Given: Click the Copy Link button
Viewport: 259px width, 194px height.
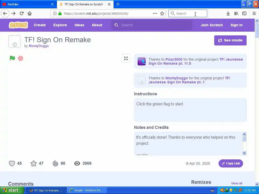Looking at the screenshot, I should [x=231, y=163].
